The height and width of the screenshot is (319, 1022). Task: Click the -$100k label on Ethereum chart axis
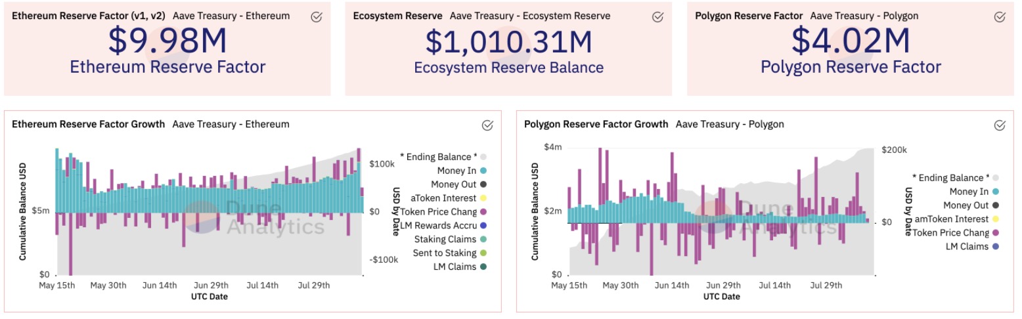(384, 259)
